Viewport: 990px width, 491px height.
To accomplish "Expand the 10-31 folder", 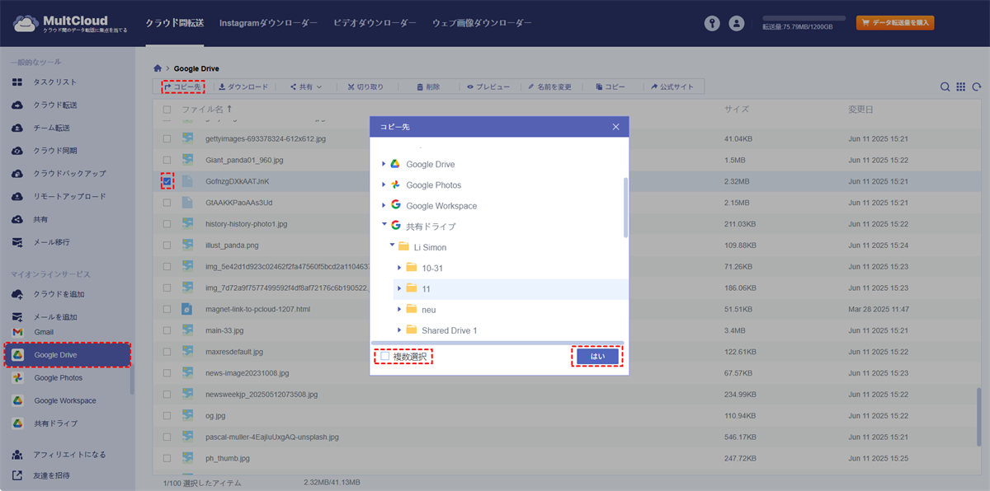I will point(399,267).
